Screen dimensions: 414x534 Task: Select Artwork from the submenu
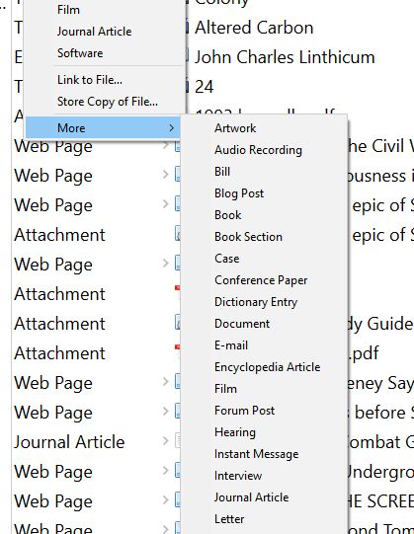click(235, 128)
